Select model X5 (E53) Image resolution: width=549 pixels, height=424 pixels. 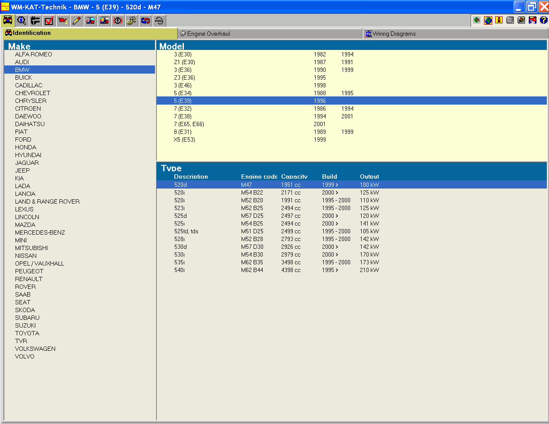tap(352, 139)
